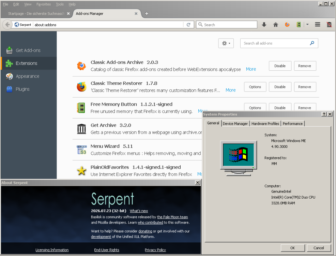
Task: Focus the about:addons URL field
Action: tap(108, 25)
